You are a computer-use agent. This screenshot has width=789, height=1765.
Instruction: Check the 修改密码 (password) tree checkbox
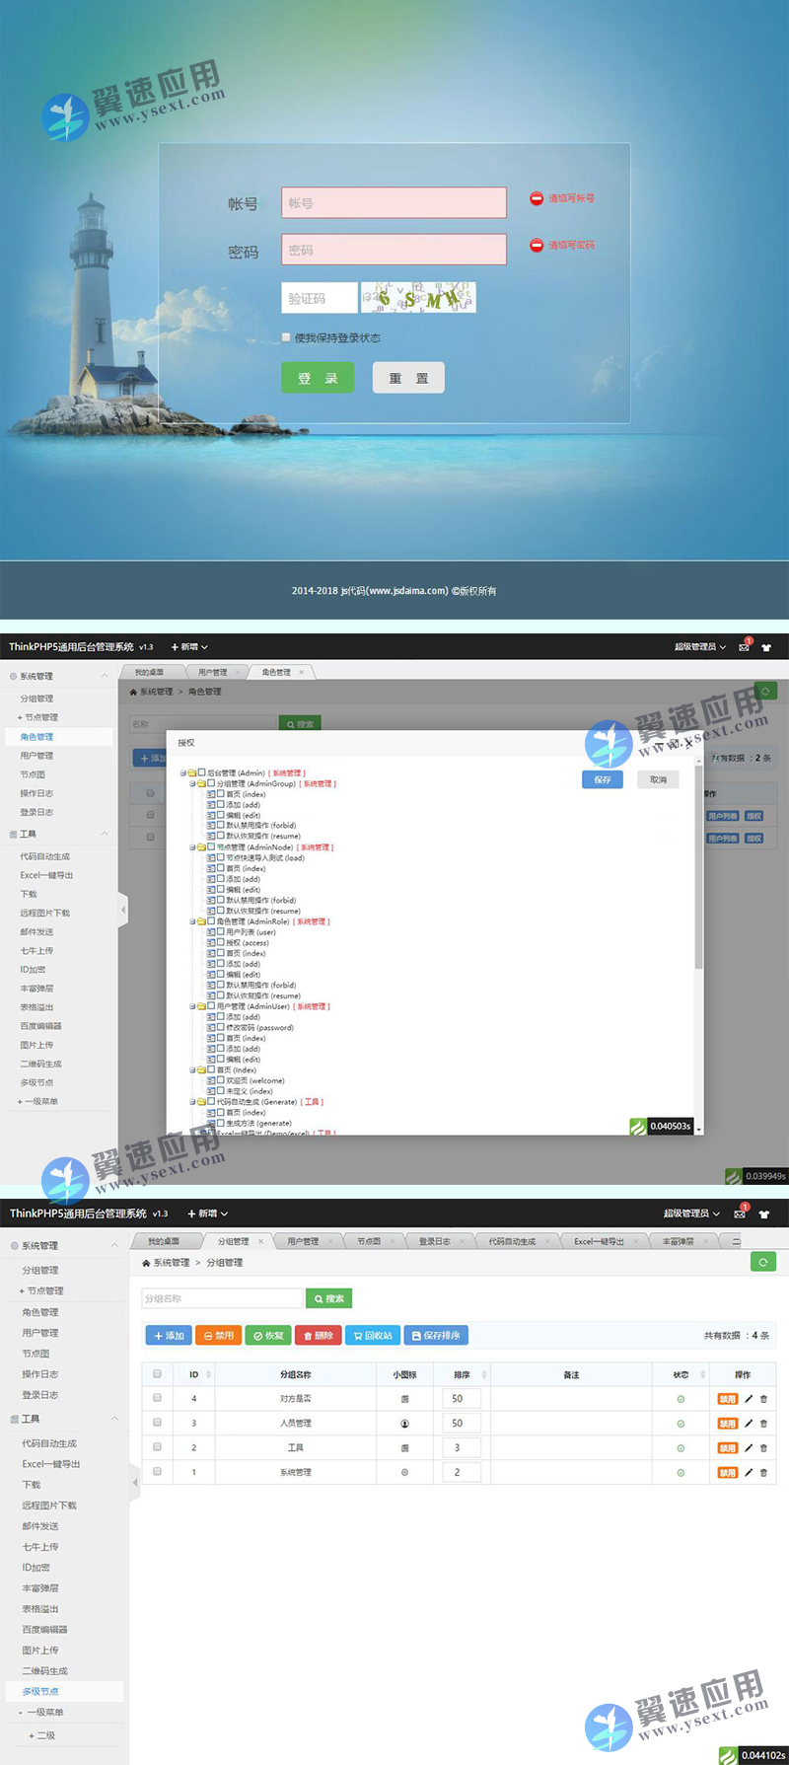221,1027
